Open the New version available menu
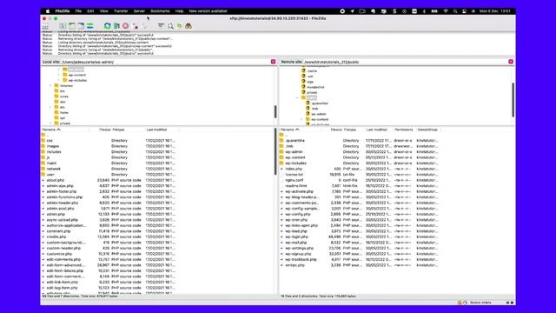Image resolution: width=556 pixels, height=313 pixels. click(208, 11)
